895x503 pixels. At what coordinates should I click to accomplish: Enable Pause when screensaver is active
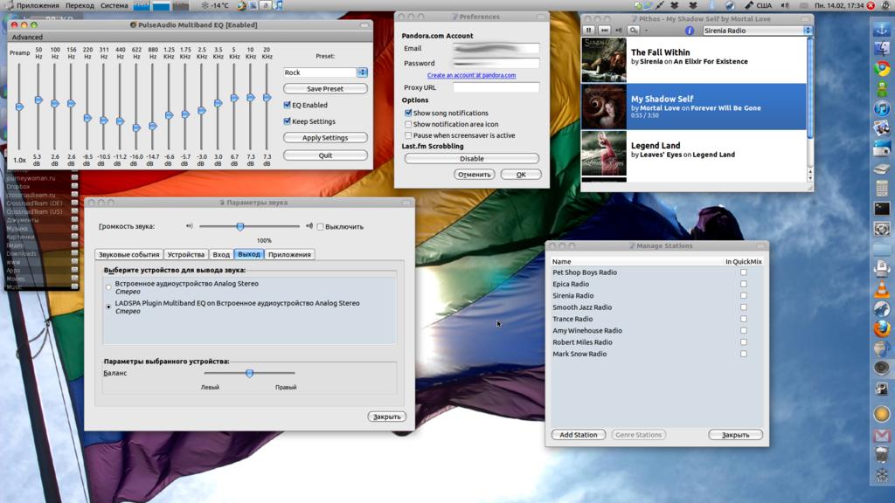coord(408,135)
